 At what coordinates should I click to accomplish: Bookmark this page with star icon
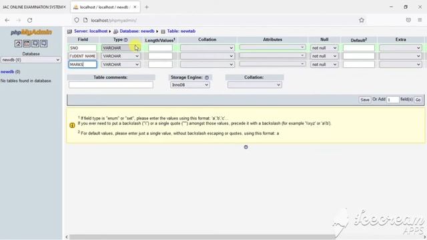click(362, 20)
